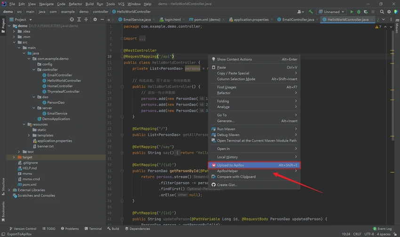This screenshot has height=237, width=400.
Task: Click the read-only lock status icon
Action: coord(395,234)
